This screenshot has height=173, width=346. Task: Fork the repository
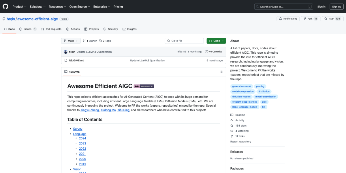[308, 18]
